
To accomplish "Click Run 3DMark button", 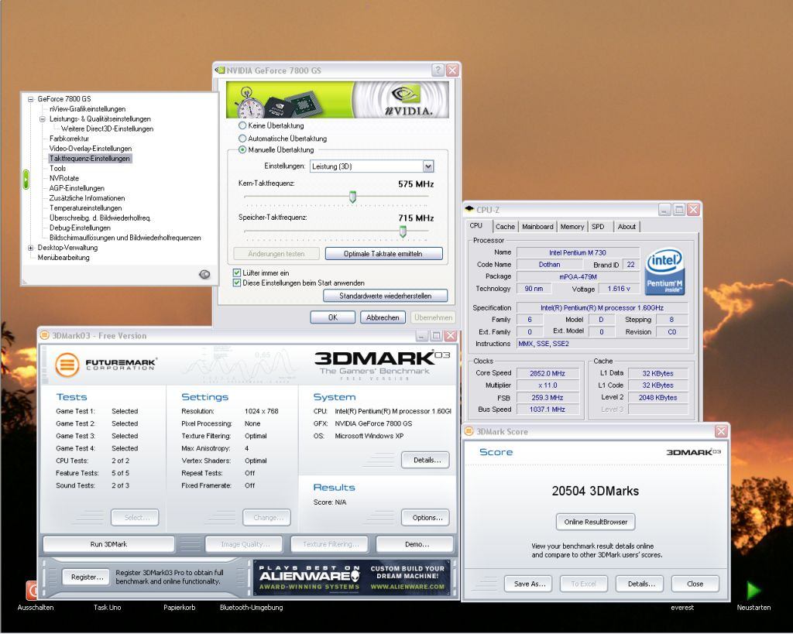I will point(108,544).
